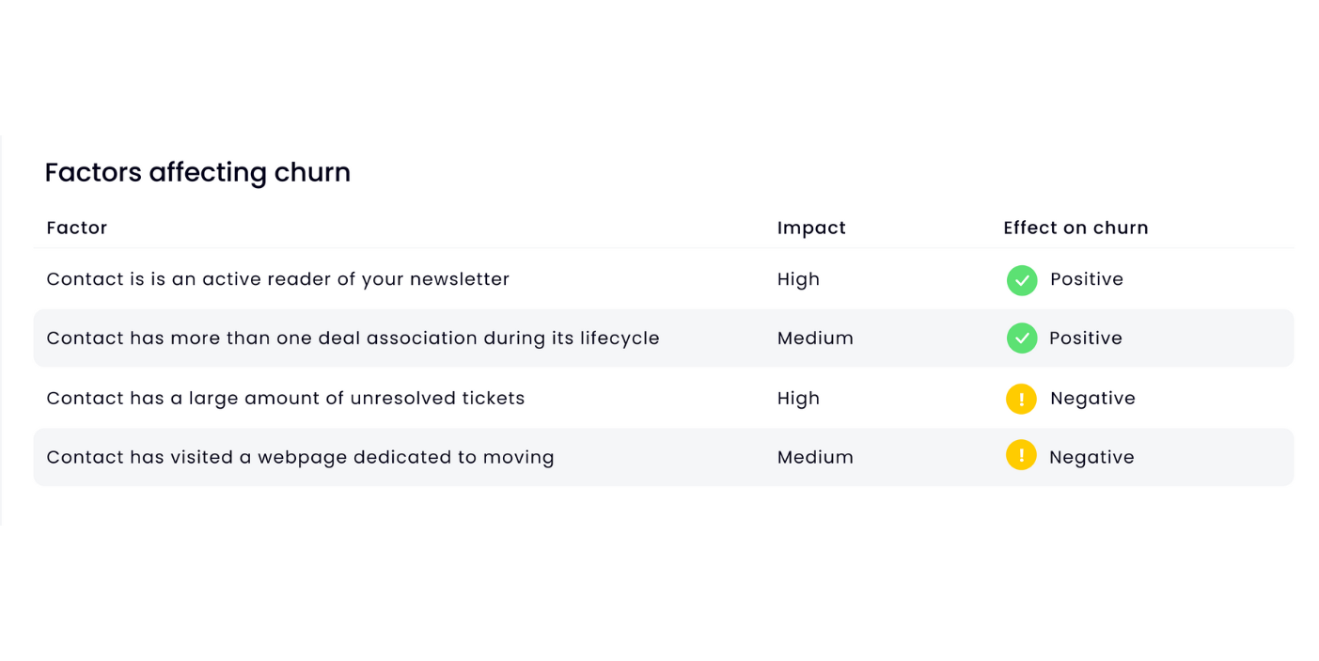Open the unresolved tickets factor row
This screenshot has height=661, width=1319.
pyautogui.click(x=664, y=398)
